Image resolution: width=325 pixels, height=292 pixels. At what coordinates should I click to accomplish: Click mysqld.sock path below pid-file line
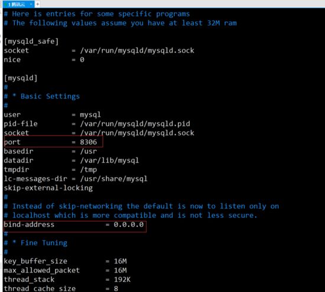pyautogui.click(x=137, y=133)
